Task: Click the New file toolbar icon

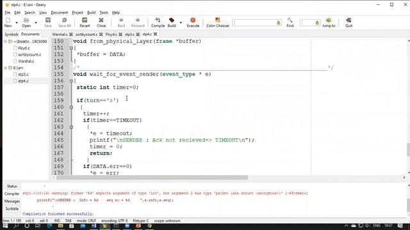Action: tap(8, 22)
